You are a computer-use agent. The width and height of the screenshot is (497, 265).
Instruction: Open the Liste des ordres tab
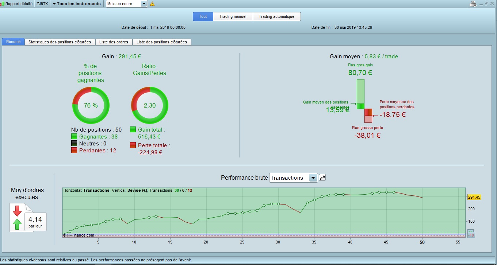tap(114, 42)
